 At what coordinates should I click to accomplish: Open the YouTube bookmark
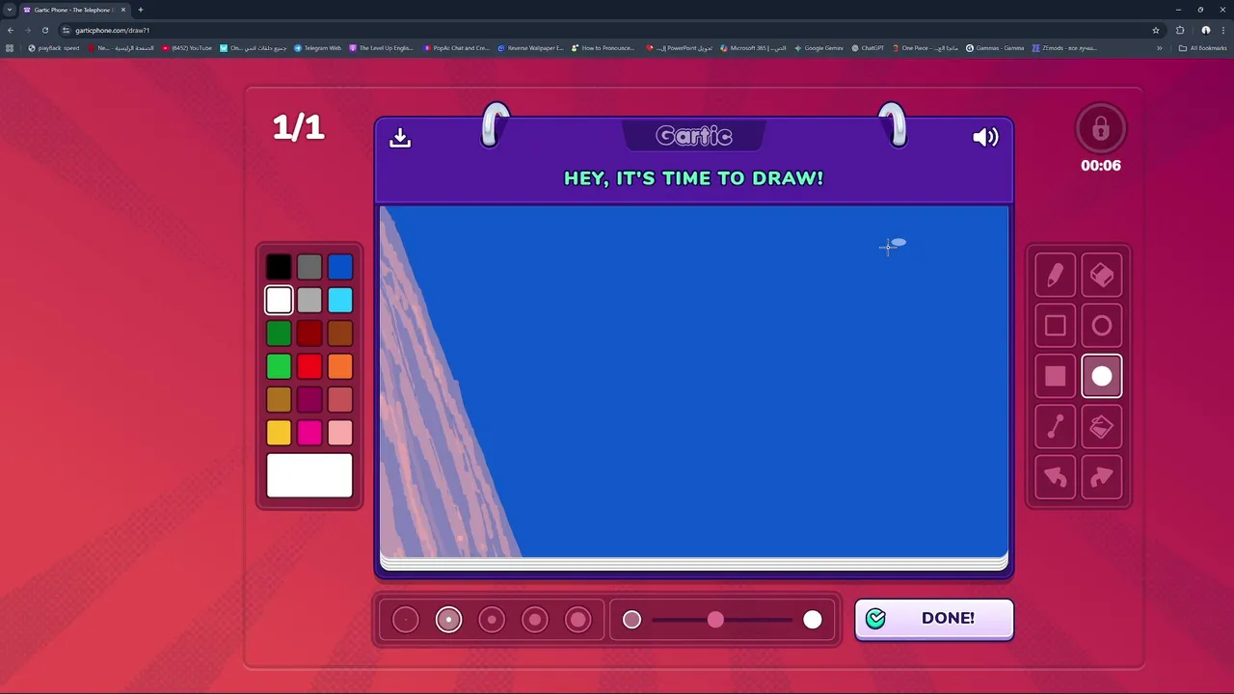187,48
